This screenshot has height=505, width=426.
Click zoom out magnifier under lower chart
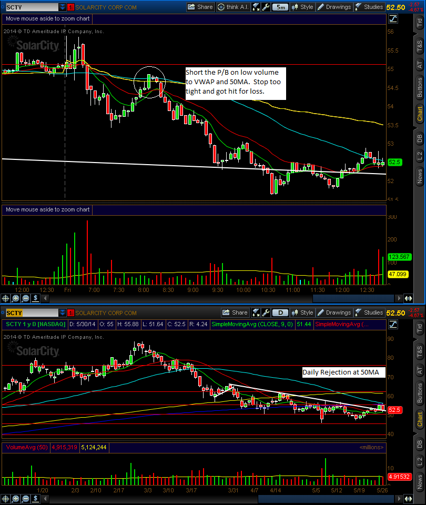coord(26,499)
